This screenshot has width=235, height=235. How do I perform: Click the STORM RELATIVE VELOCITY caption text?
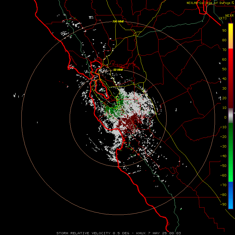(83, 233)
